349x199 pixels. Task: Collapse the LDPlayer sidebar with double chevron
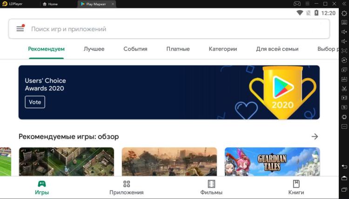[344, 4]
